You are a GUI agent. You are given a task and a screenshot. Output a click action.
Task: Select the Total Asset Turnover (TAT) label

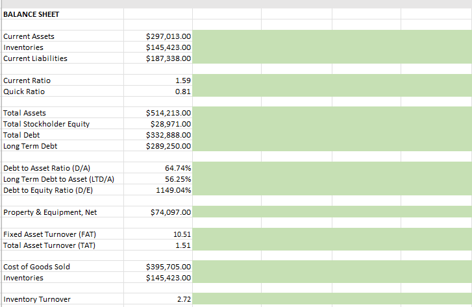point(62,245)
